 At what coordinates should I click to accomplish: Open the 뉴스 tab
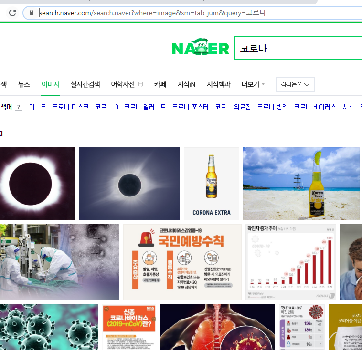click(x=24, y=84)
